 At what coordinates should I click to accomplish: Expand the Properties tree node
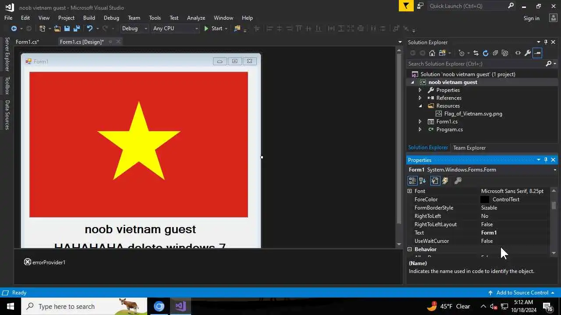420,90
